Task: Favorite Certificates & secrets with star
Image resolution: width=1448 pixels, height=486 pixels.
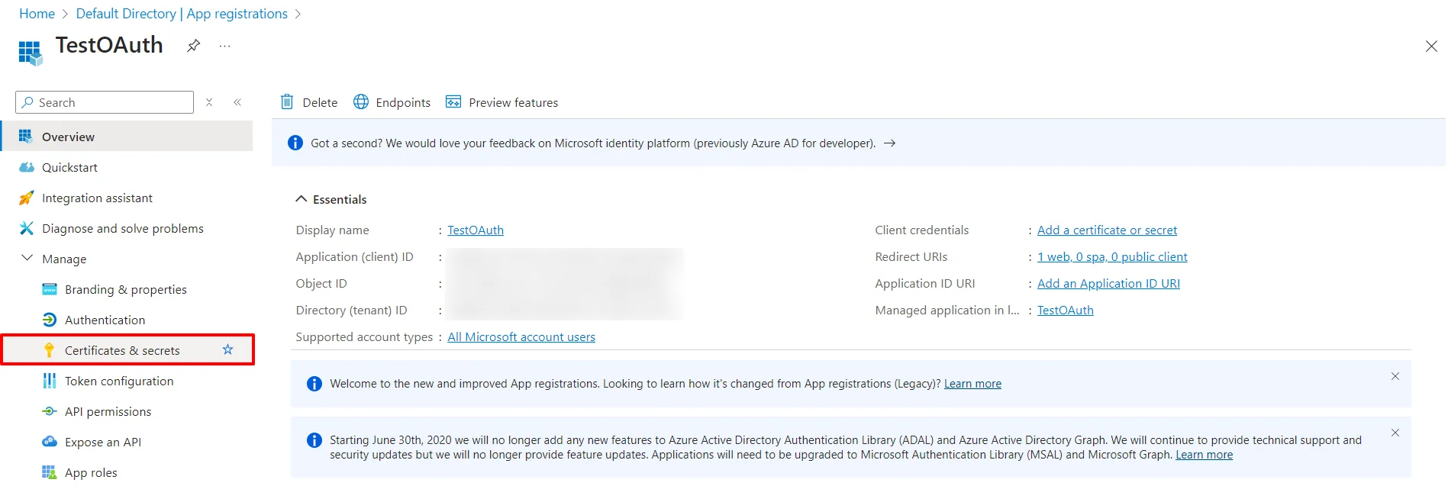Action: 227,349
